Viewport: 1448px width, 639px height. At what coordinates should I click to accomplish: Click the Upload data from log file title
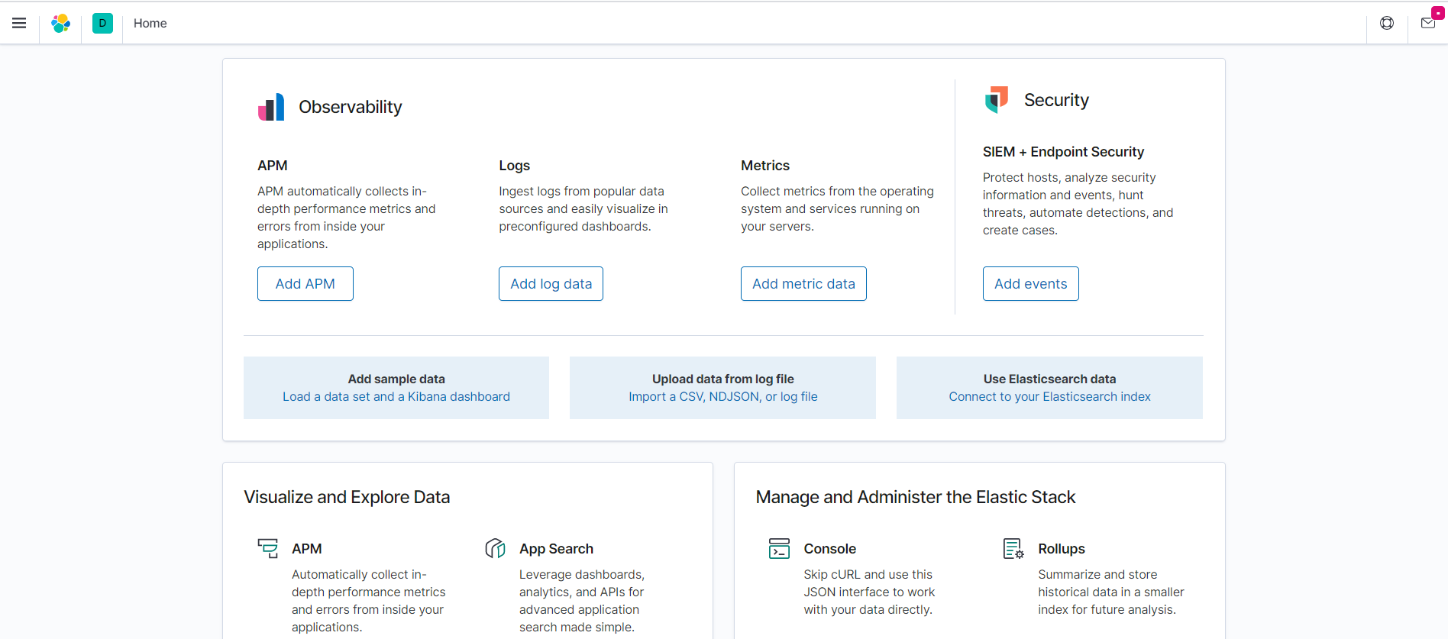tap(723, 379)
